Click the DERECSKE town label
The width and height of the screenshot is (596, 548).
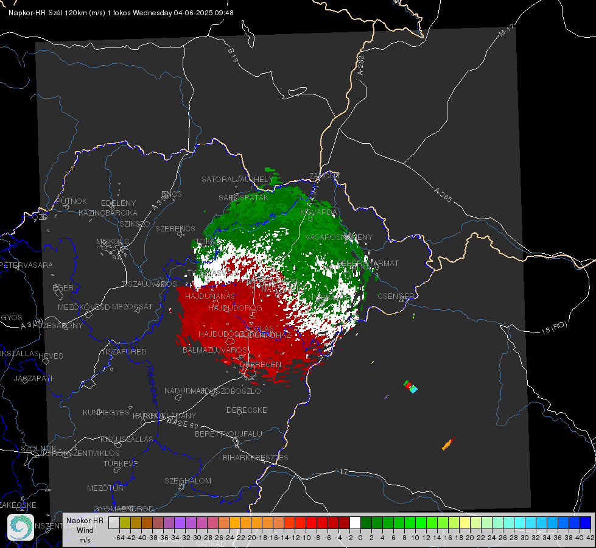(247, 410)
